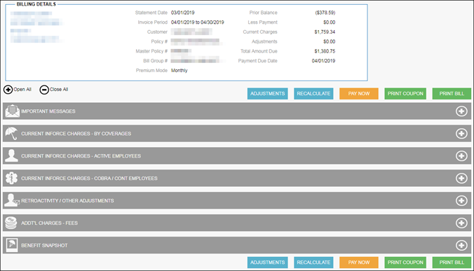Click the bottom Print Bill button
This screenshot has height=271, width=474.
[x=452, y=263]
